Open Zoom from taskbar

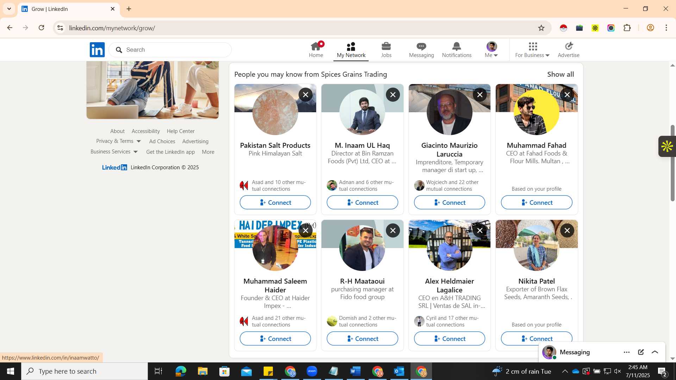[312, 371]
